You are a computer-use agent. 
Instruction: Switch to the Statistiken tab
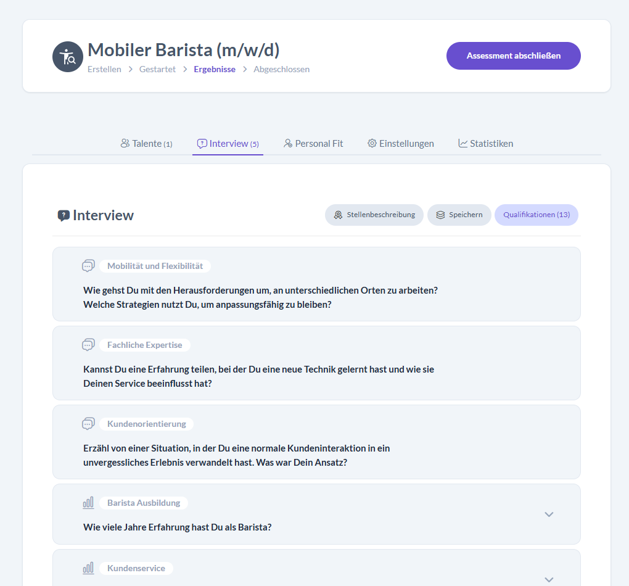485,143
